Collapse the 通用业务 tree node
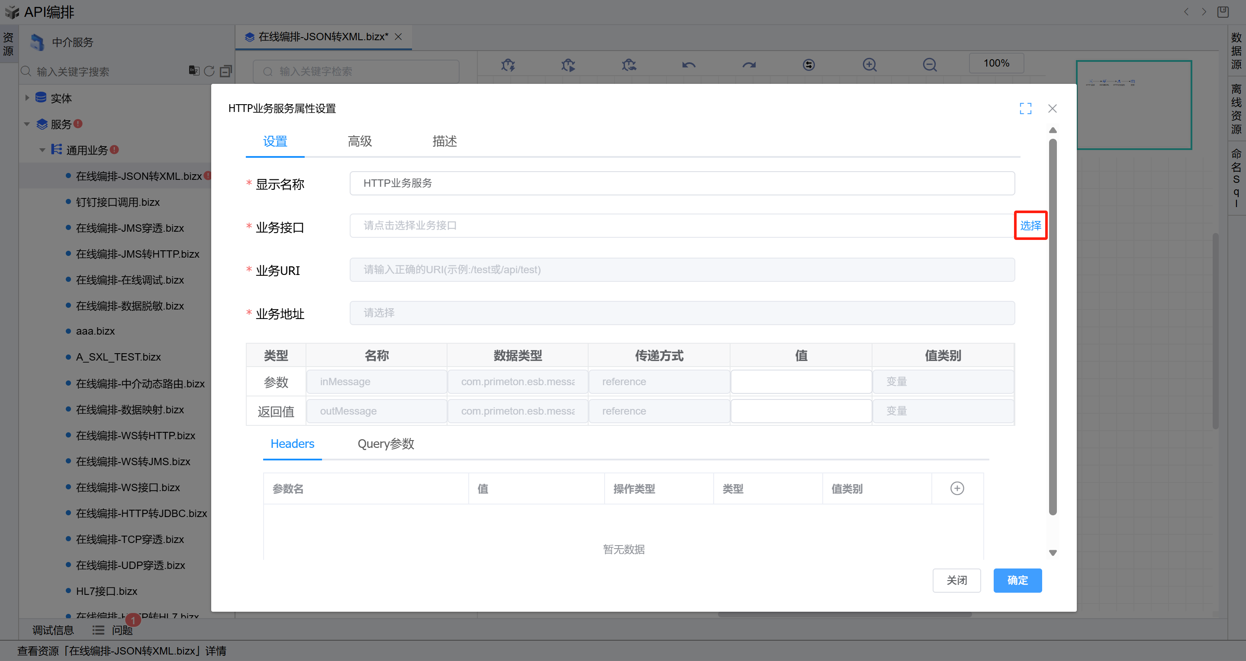 pyautogui.click(x=42, y=150)
